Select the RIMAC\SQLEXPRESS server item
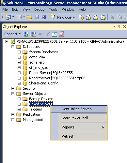127x163 pixels. click(x=70, y=41)
